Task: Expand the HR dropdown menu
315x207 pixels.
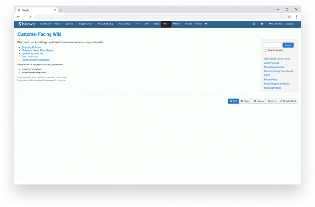Action: [138, 24]
